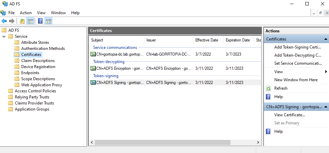This screenshot has width=329, height=153.
Task: Click the service communications certificate icon
Action: pyautogui.click(x=93, y=54)
